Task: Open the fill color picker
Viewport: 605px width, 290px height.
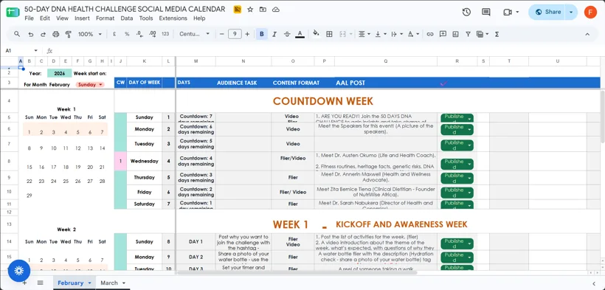Action: [317, 34]
